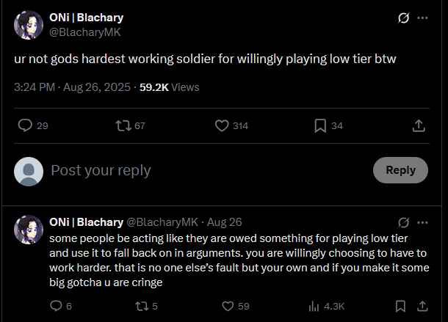The width and height of the screenshot is (448, 322).
Task: Open the 3:24 PM Aug 26, 2025 timestamp
Action: [73, 87]
